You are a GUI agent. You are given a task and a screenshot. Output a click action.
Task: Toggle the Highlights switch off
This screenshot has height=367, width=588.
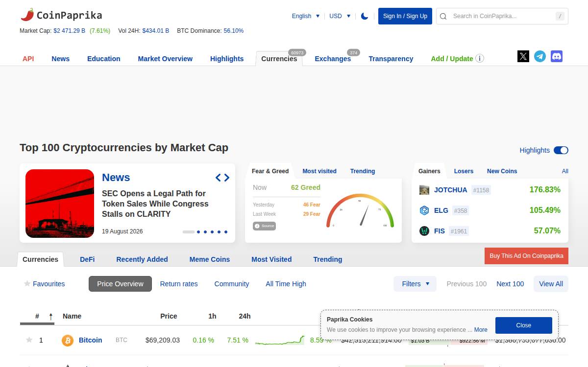(x=561, y=150)
